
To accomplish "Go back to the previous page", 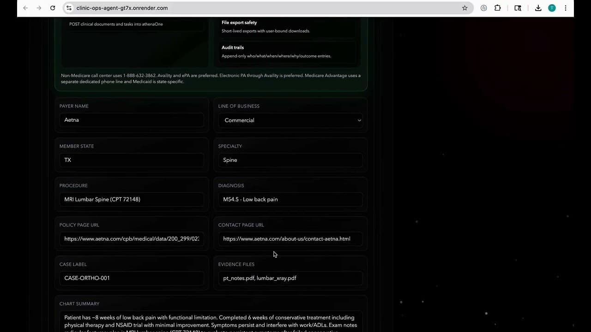I will [x=25, y=8].
